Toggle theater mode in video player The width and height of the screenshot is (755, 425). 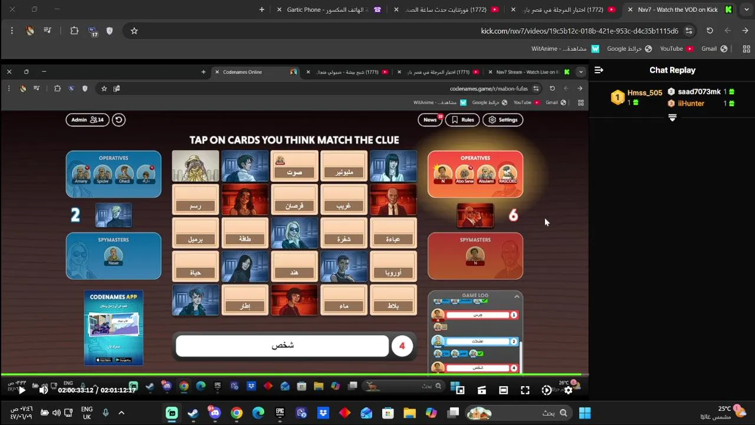tap(503, 390)
